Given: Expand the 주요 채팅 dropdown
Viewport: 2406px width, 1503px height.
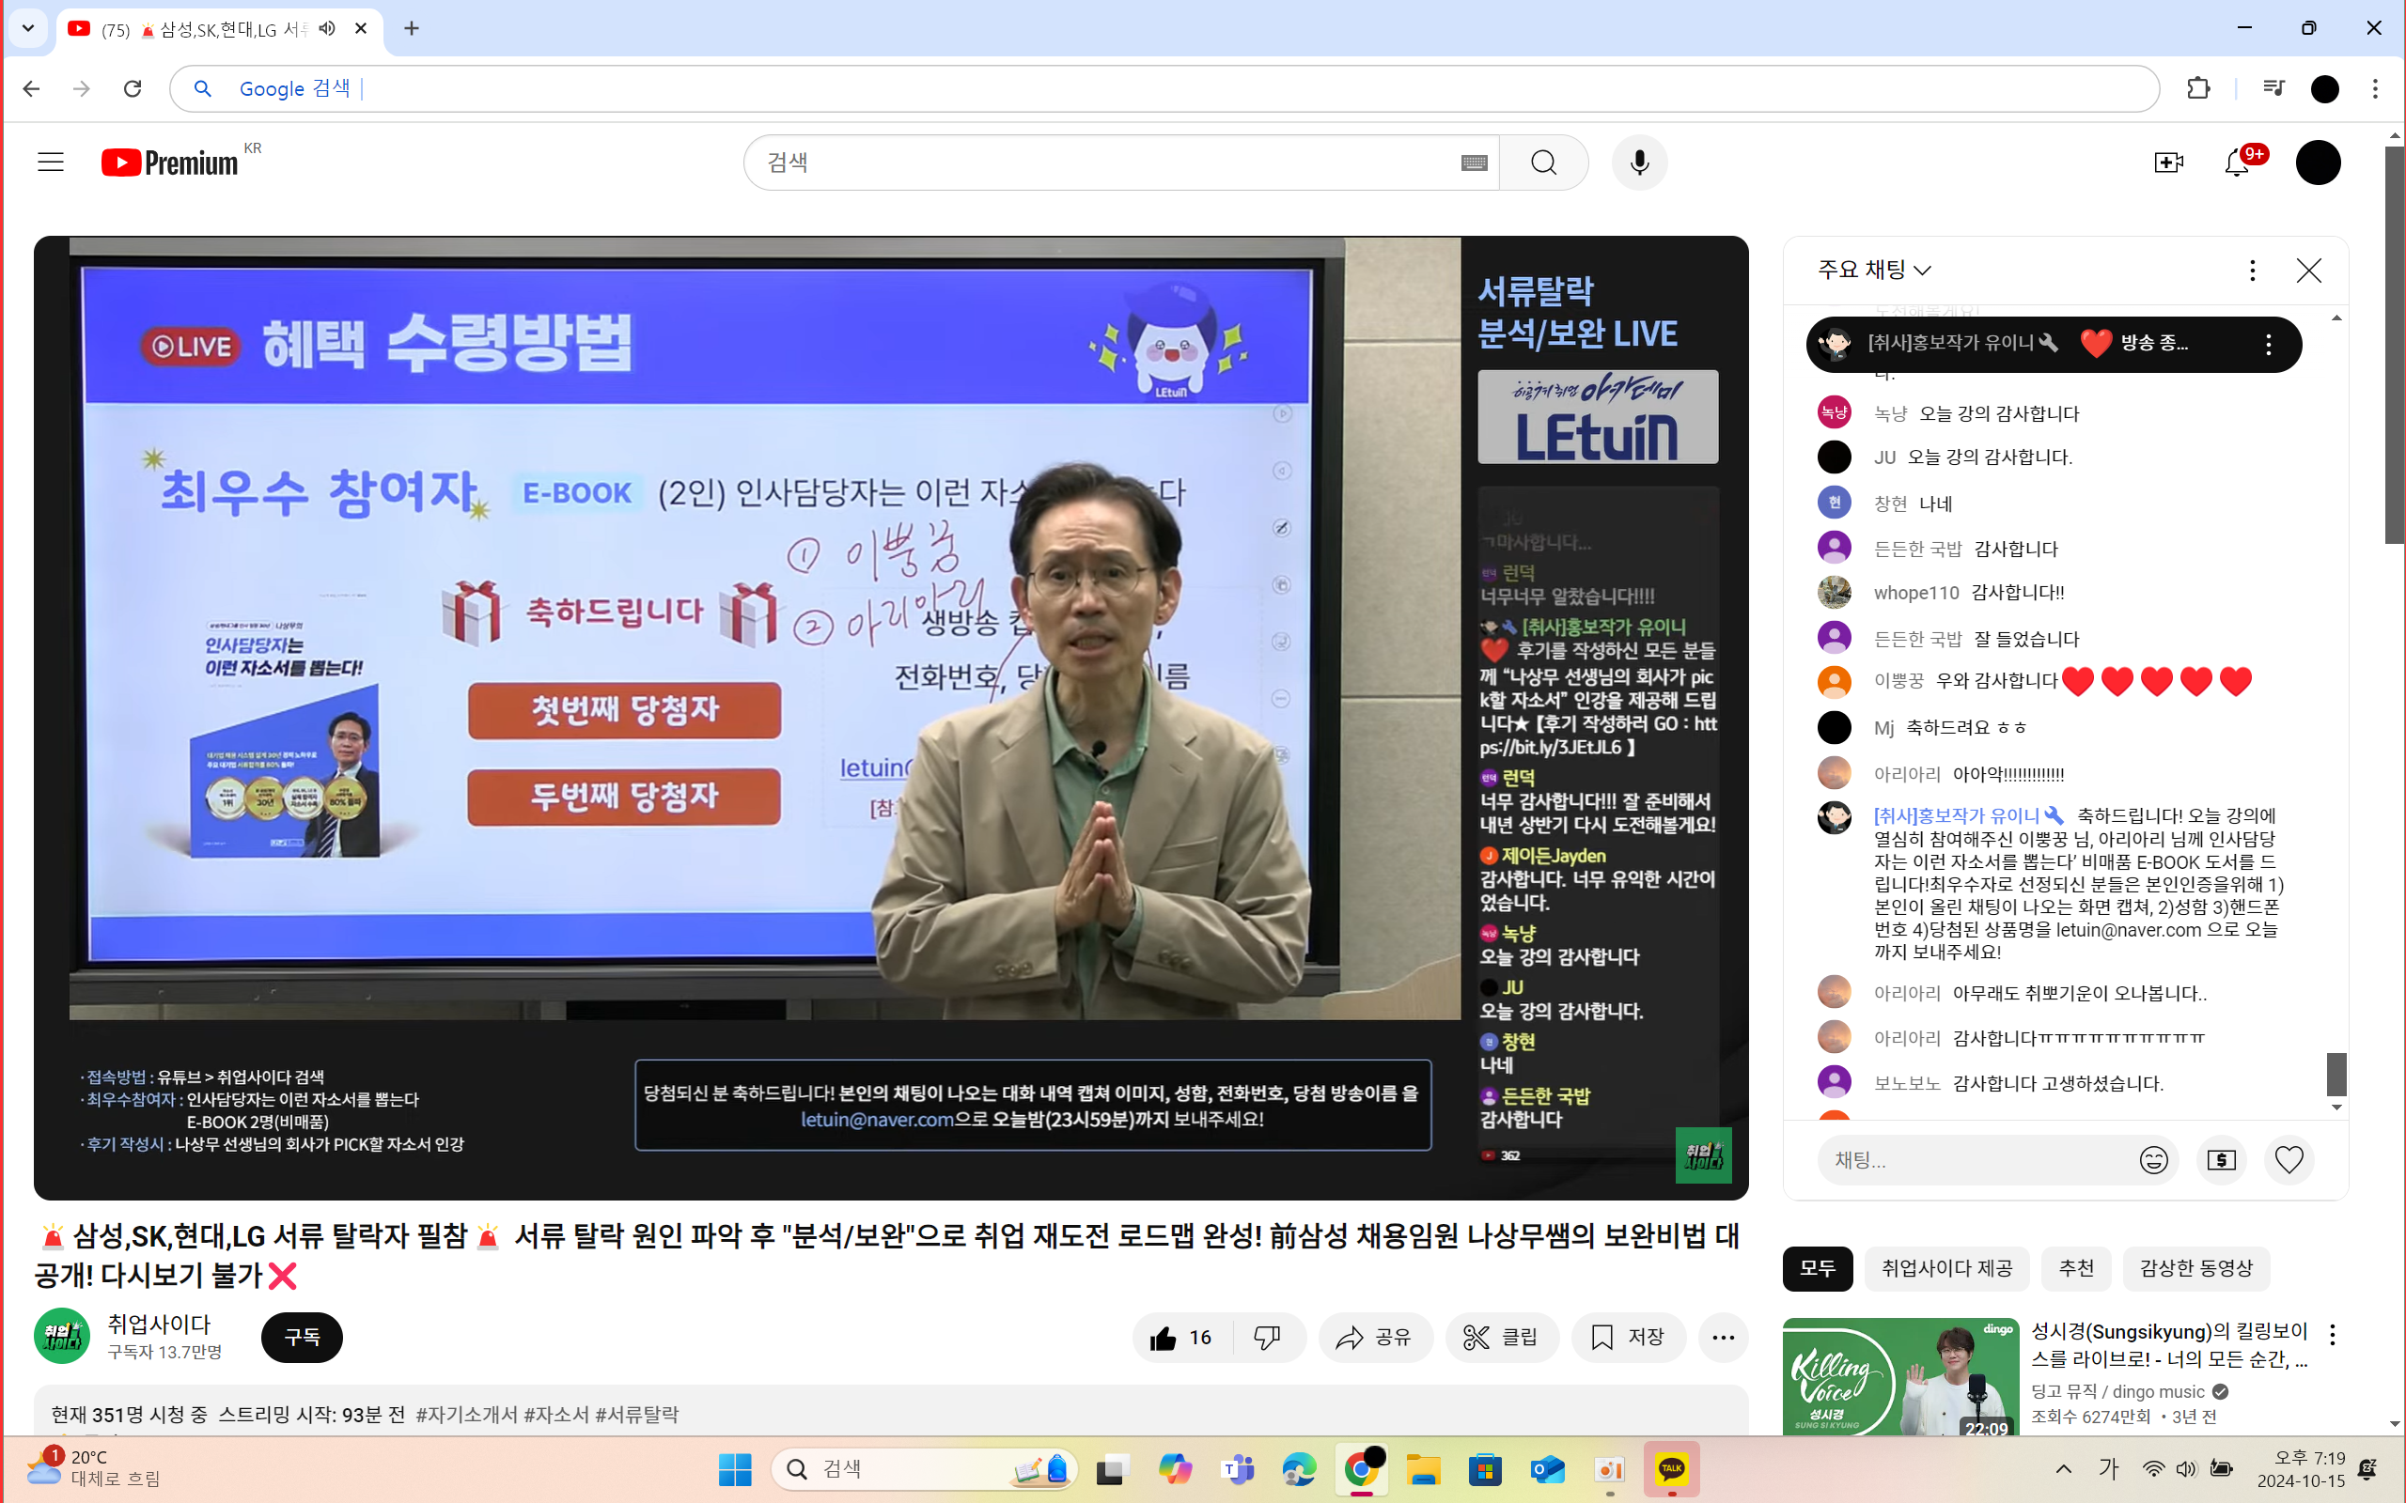Looking at the screenshot, I should [1874, 270].
